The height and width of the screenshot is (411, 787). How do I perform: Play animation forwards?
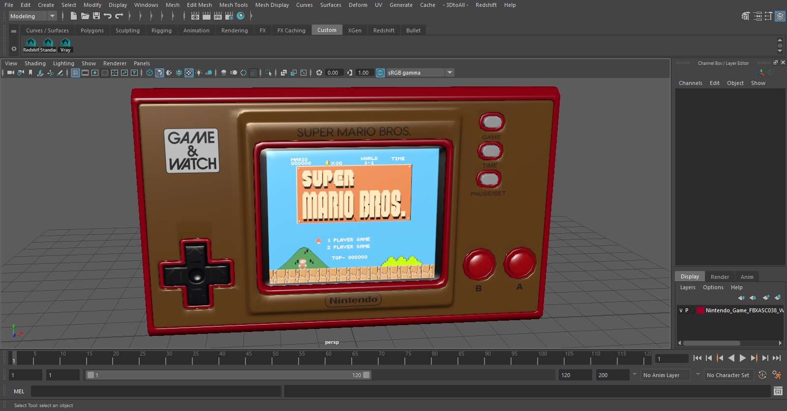click(x=743, y=358)
